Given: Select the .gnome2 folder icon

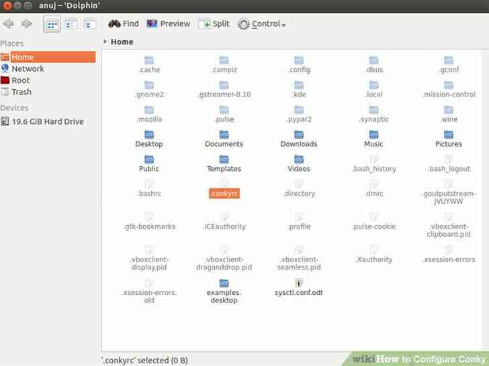Looking at the screenshot, I should click(x=149, y=85).
